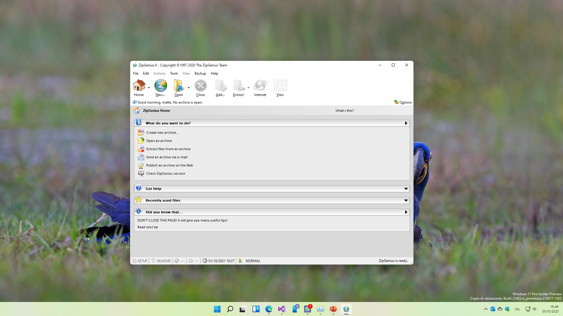Click Create new archive link
This screenshot has height=316, width=563.
[162, 133]
